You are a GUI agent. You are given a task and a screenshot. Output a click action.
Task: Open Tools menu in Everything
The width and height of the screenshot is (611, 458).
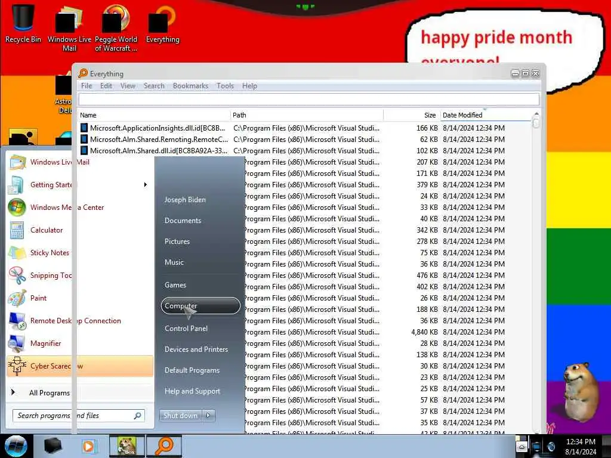point(225,86)
